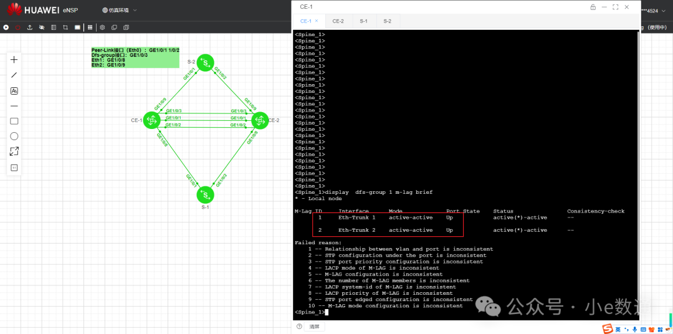
Task: Click the copy windows icon in toolbar
Action: [114, 27]
